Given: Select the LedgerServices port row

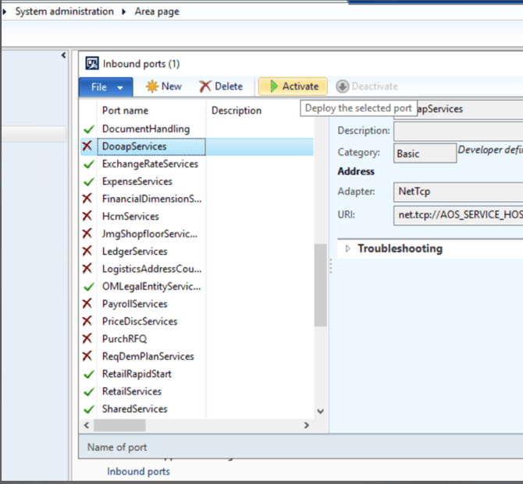Looking at the screenshot, I should coord(134,251).
